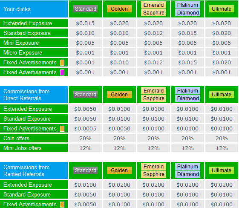
Task: Click Standard $0.0050 in Rented Referrals Standard Exposure row
Action: pyautogui.click(x=85, y=195)
